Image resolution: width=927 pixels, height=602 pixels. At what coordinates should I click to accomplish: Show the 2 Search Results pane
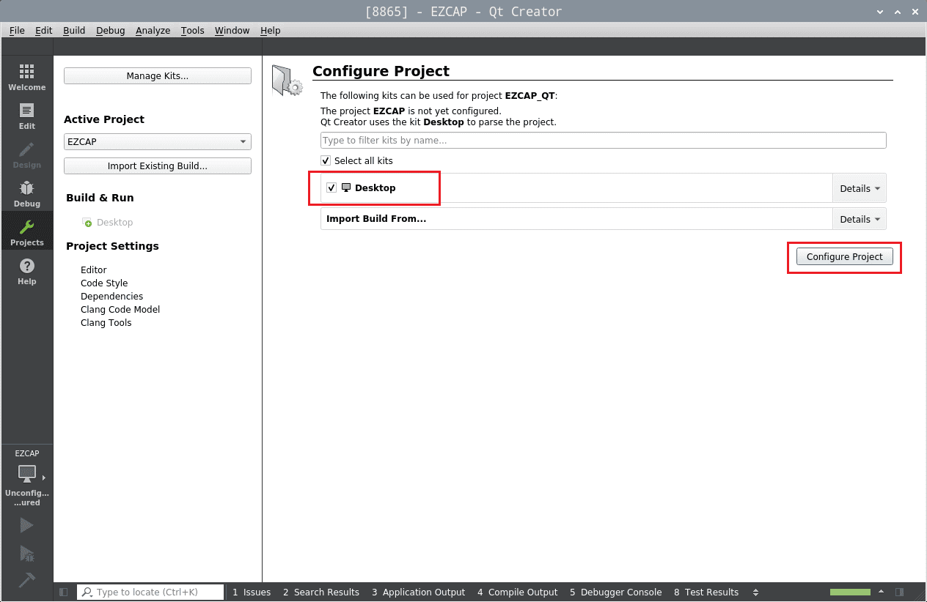point(321,592)
